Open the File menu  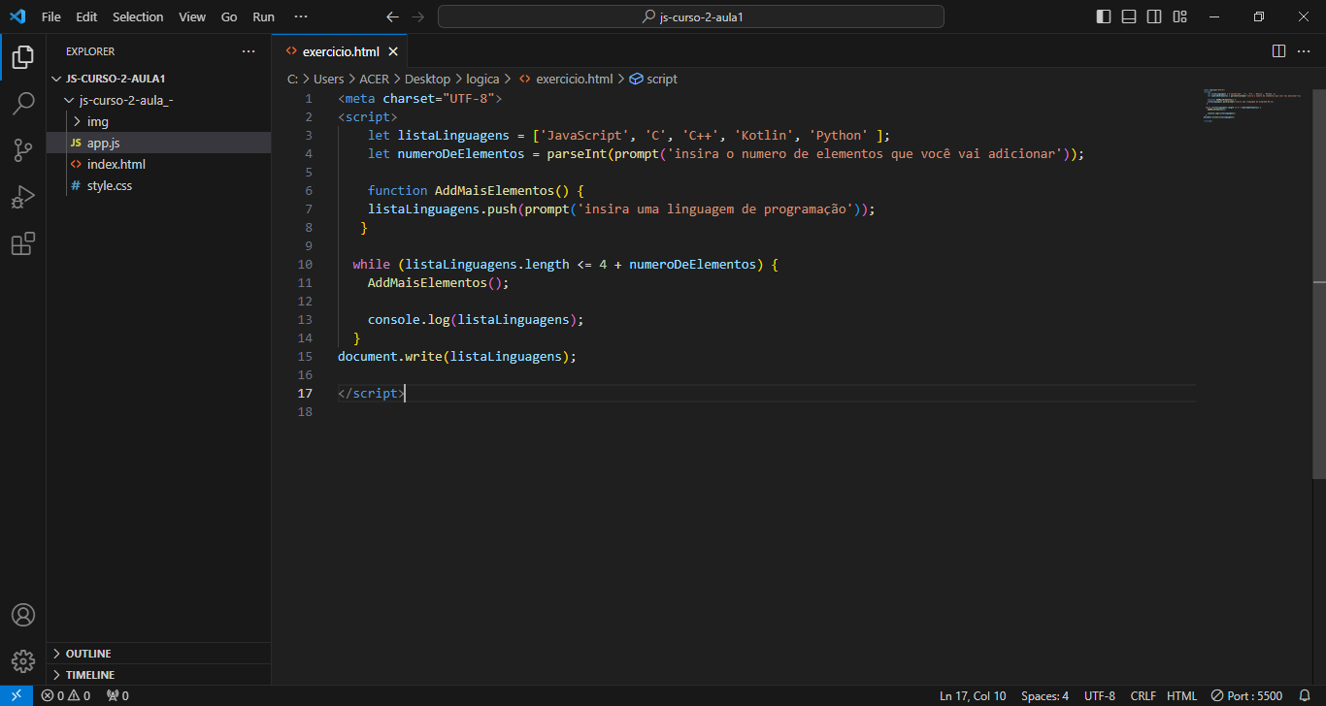51,16
